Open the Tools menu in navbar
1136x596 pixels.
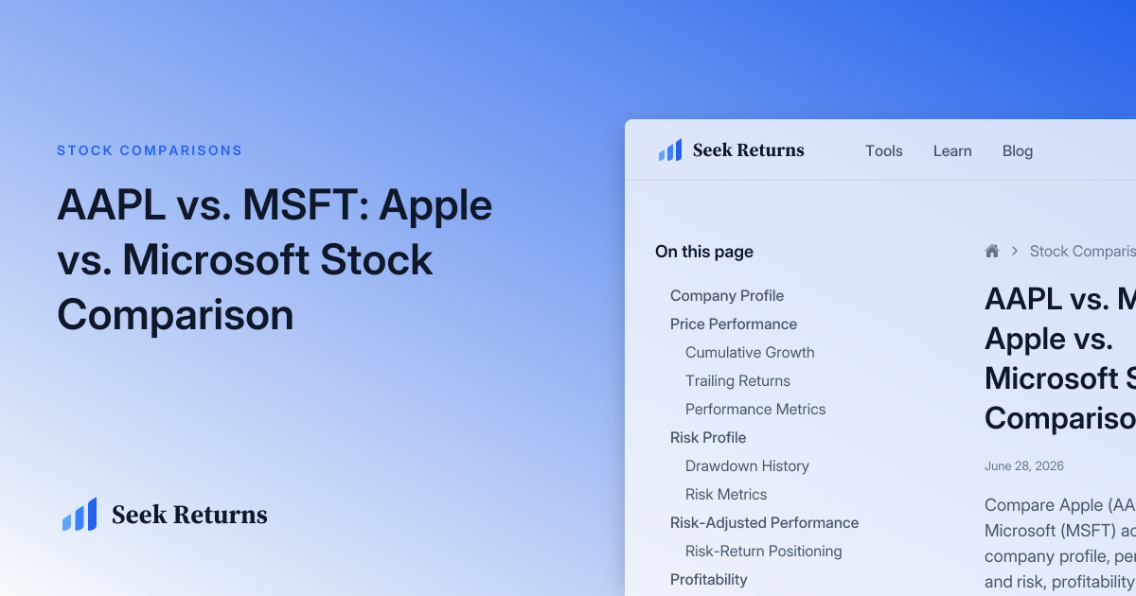[x=884, y=150]
